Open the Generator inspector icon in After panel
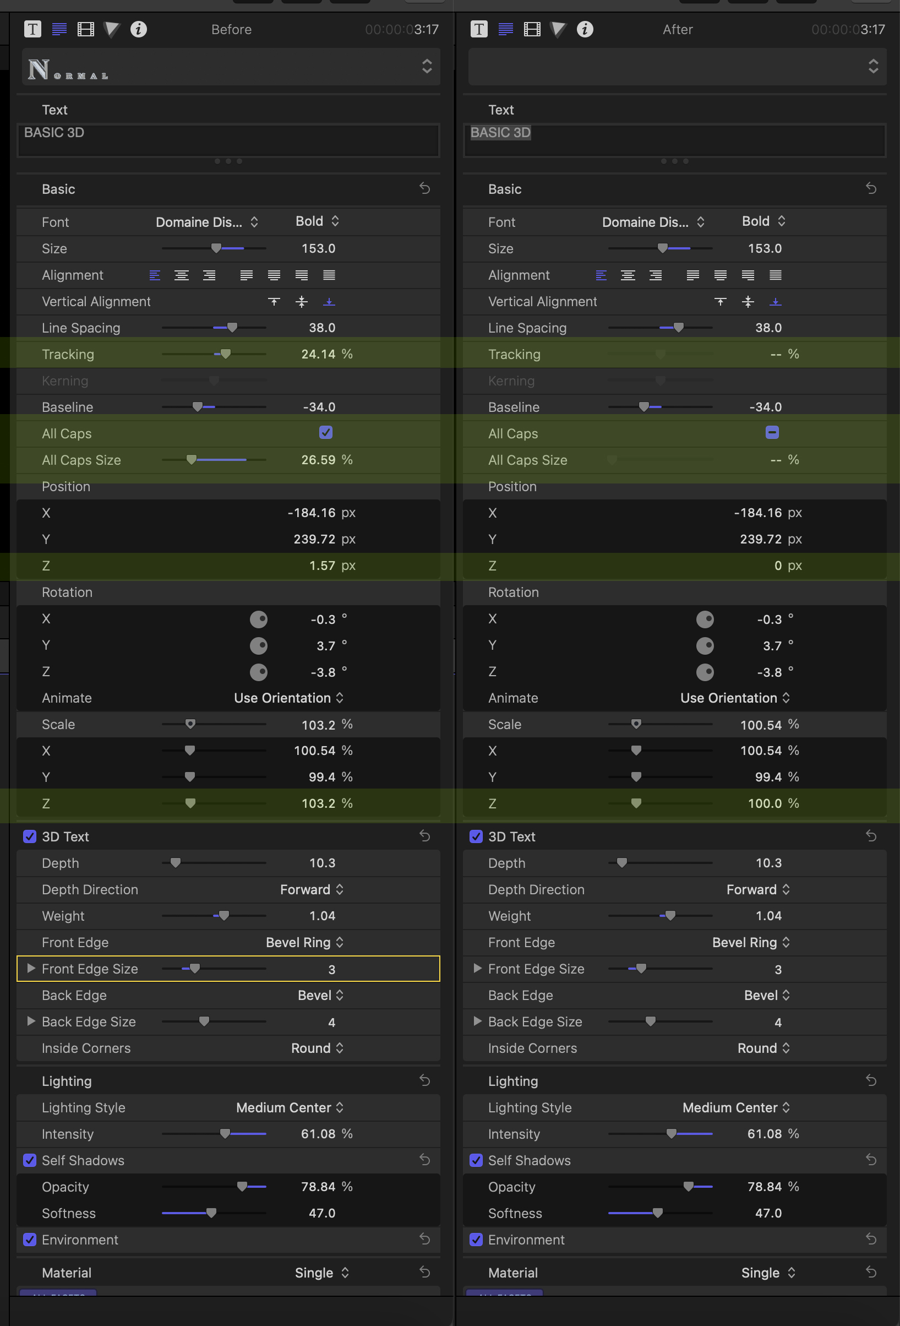The height and width of the screenshot is (1326, 900). pyautogui.click(x=558, y=29)
